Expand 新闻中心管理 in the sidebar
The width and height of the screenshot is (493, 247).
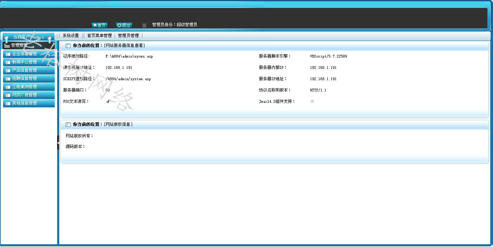[x=29, y=62]
